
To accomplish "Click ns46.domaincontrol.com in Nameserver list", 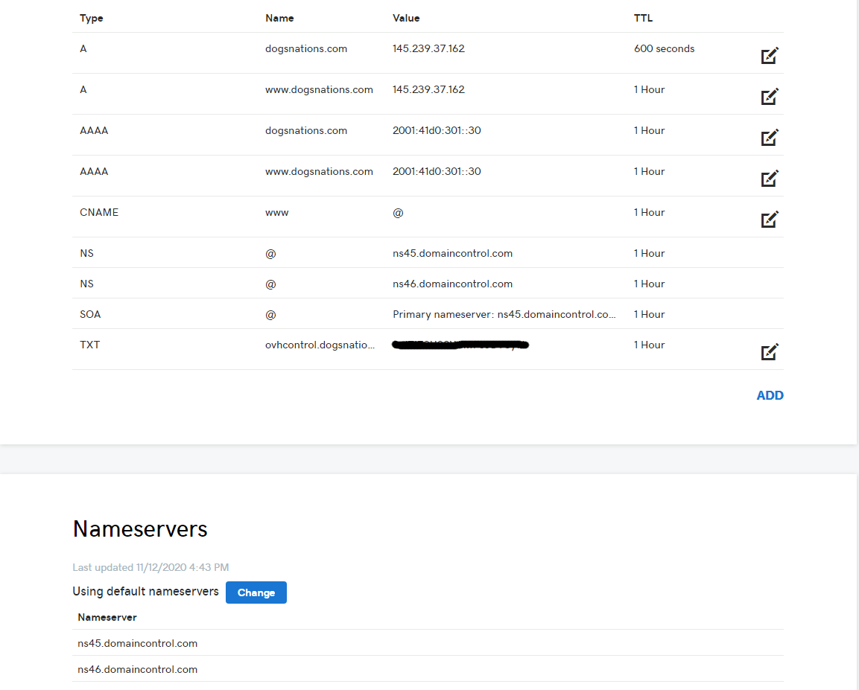I will [138, 670].
